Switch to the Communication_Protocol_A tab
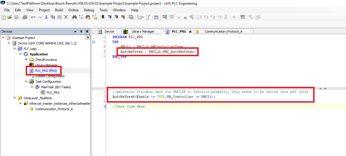Image resolution: width=346 pixels, height=156 pixels. (223, 31)
